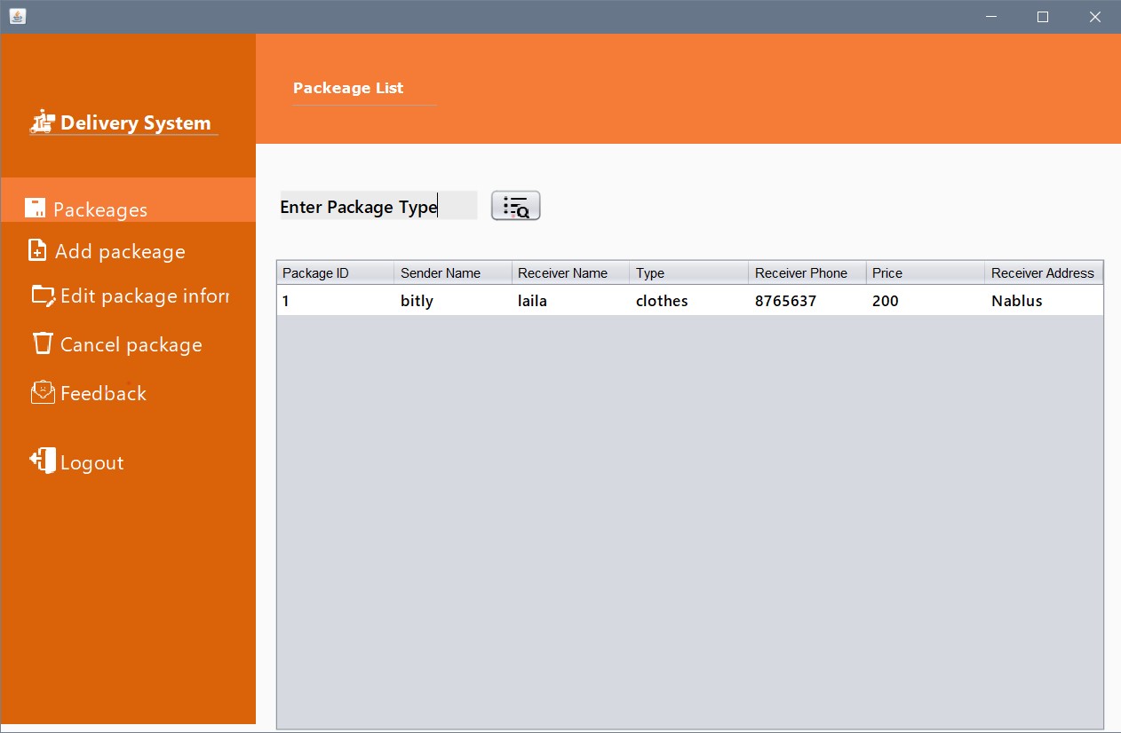Click the package search list icon button

(515, 206)
